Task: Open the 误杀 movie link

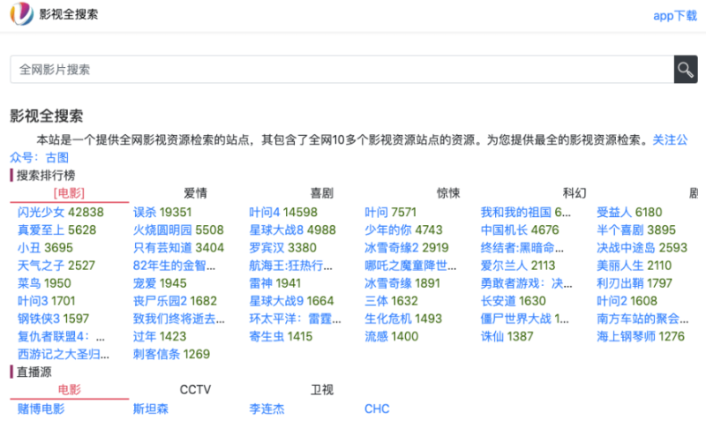Action: (145, 212)
